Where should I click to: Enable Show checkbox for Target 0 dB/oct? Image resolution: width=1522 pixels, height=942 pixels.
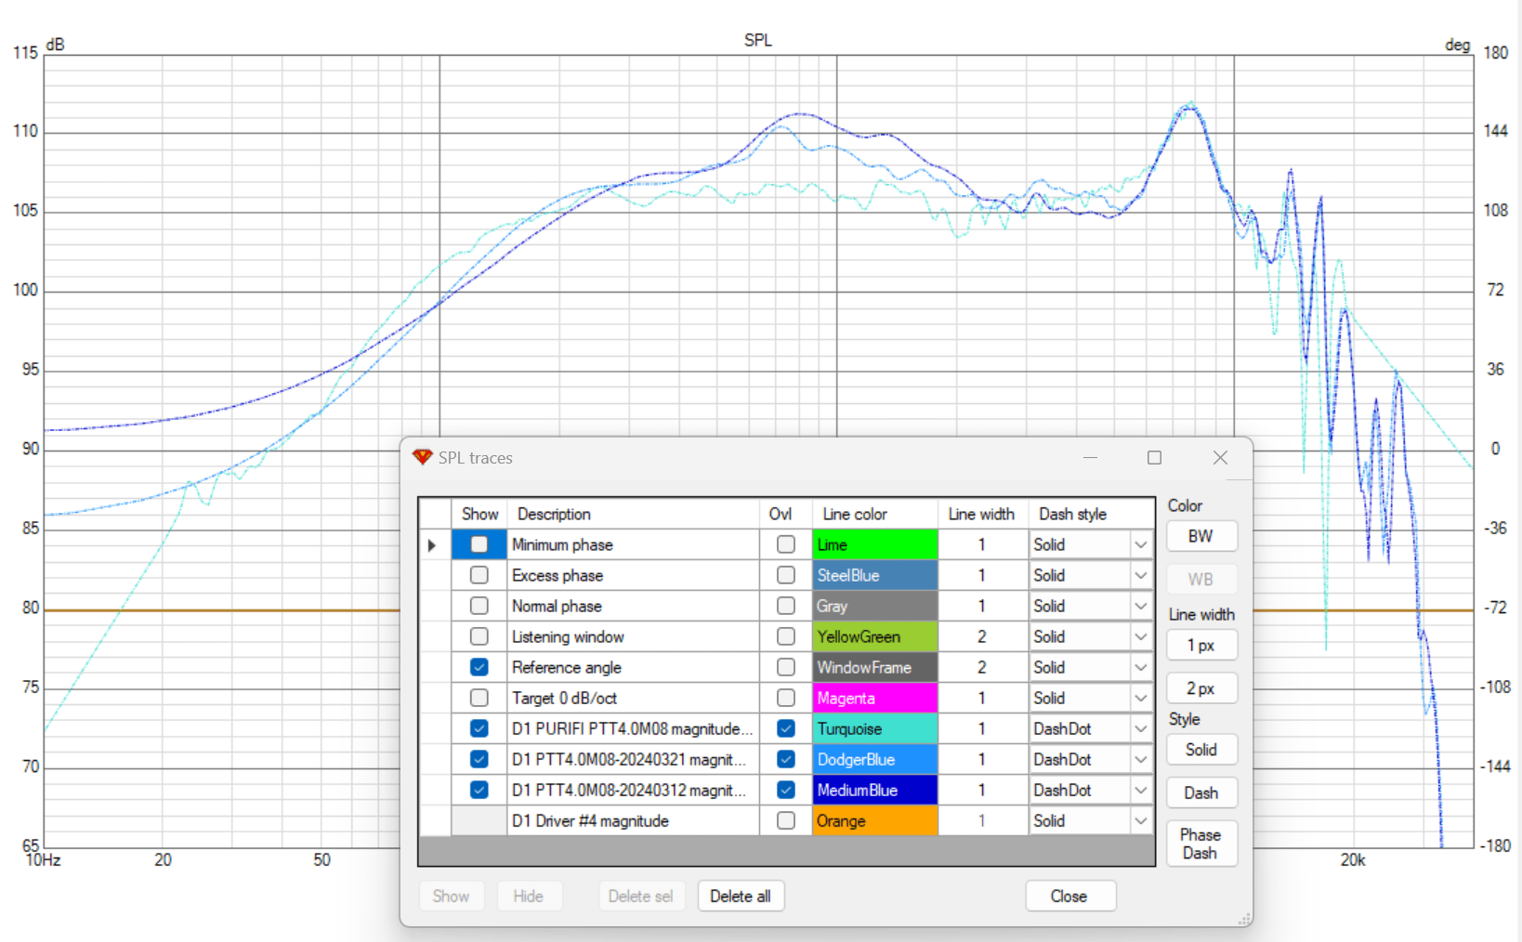tap(479, 698)
